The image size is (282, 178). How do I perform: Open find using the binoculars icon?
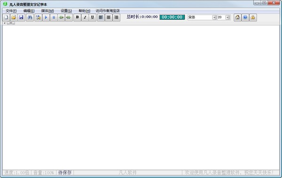30,17
